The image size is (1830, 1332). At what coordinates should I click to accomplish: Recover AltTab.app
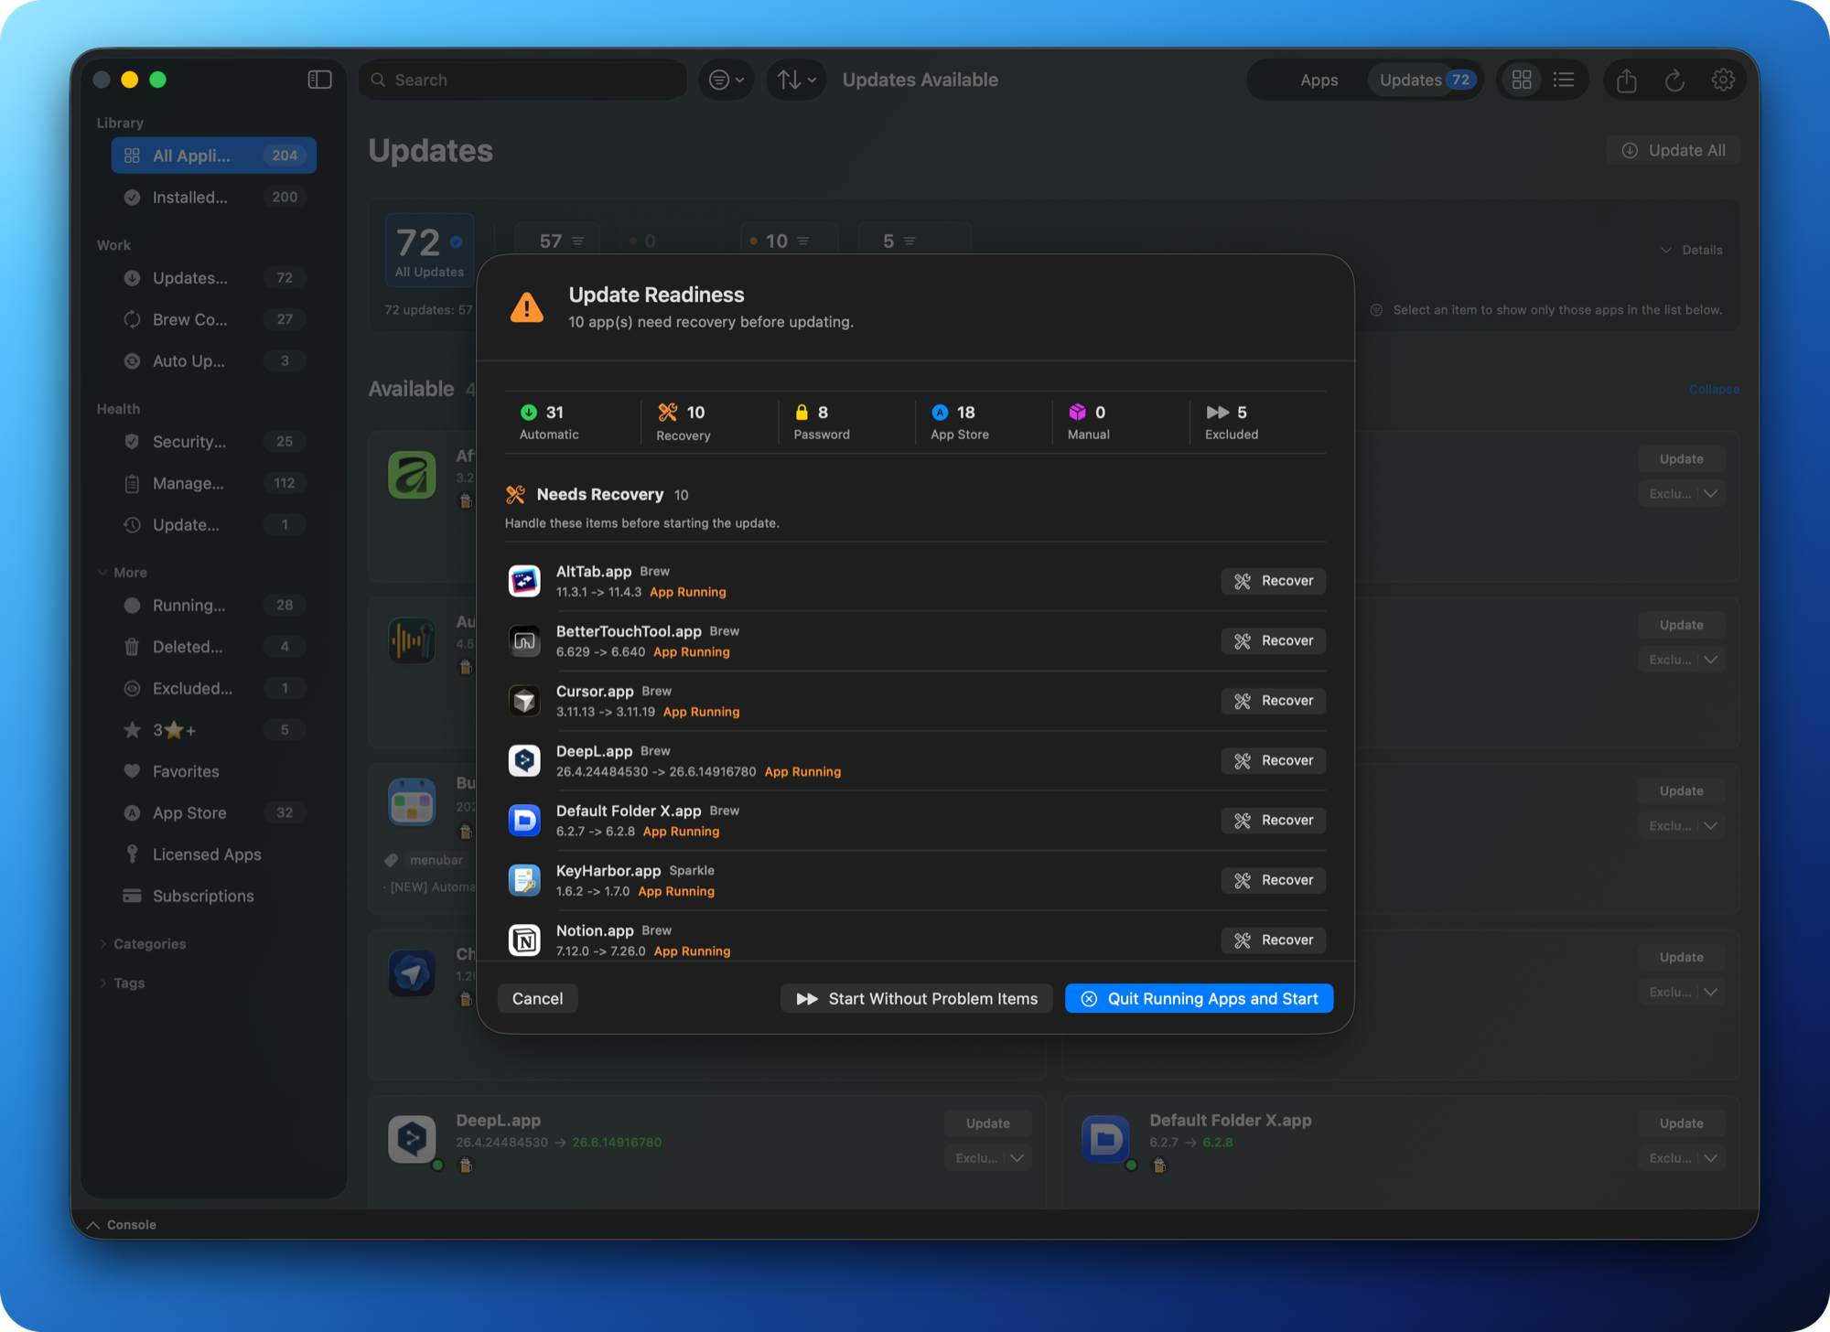click(x=1273, y=581)
